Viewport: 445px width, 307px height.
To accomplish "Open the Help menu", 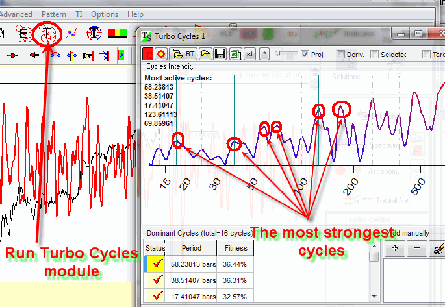I will coord(135,14).
